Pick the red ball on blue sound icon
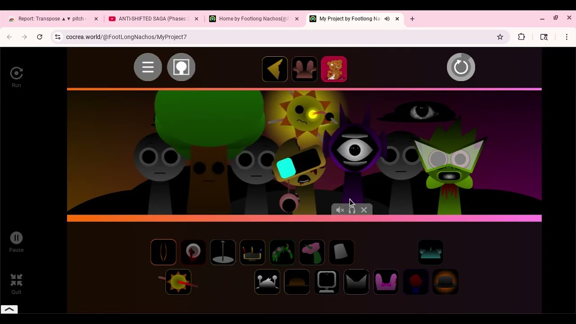Screen dimensions: 576x324 tap(416, 282)
